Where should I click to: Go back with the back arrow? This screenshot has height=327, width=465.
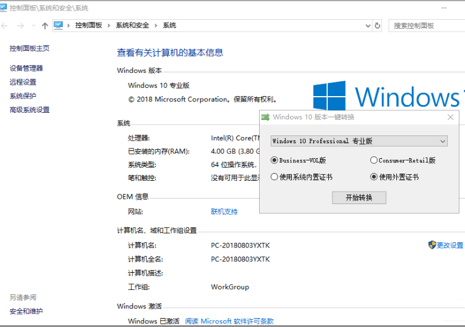point(4,26)
